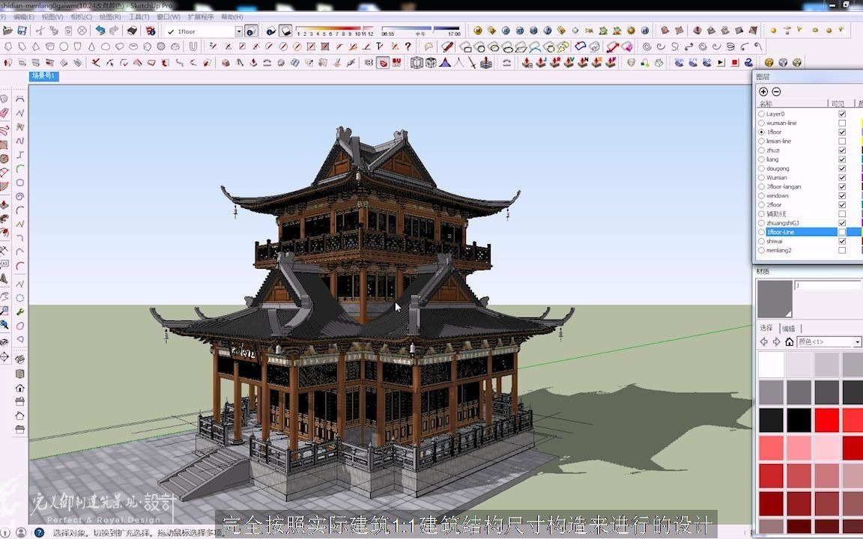The width and height of the screenshot is (863, 539).
Task: Show the menlang2 layer via its checkbox
Action: tap(842, 250)
